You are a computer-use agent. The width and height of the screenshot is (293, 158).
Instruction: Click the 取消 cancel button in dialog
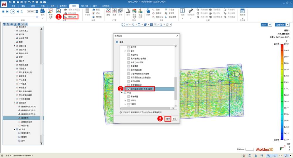point(175,119)
